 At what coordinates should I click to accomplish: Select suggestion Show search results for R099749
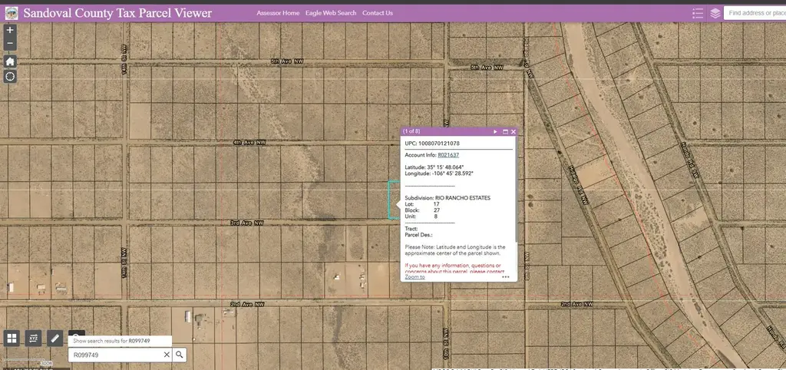pos(120,341)
